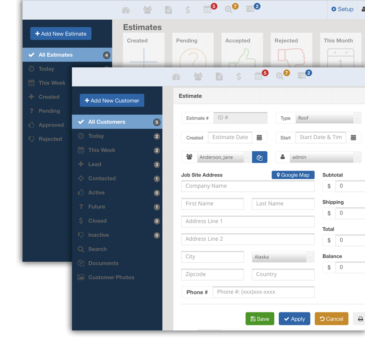The image size is (365, 343).
Task: Click the Rejected thumbs-down card
Action: point(291,50)
